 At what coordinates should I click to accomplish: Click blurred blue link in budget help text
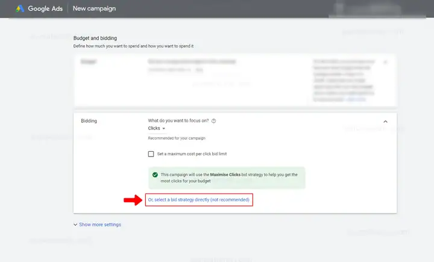pos(356,99)
